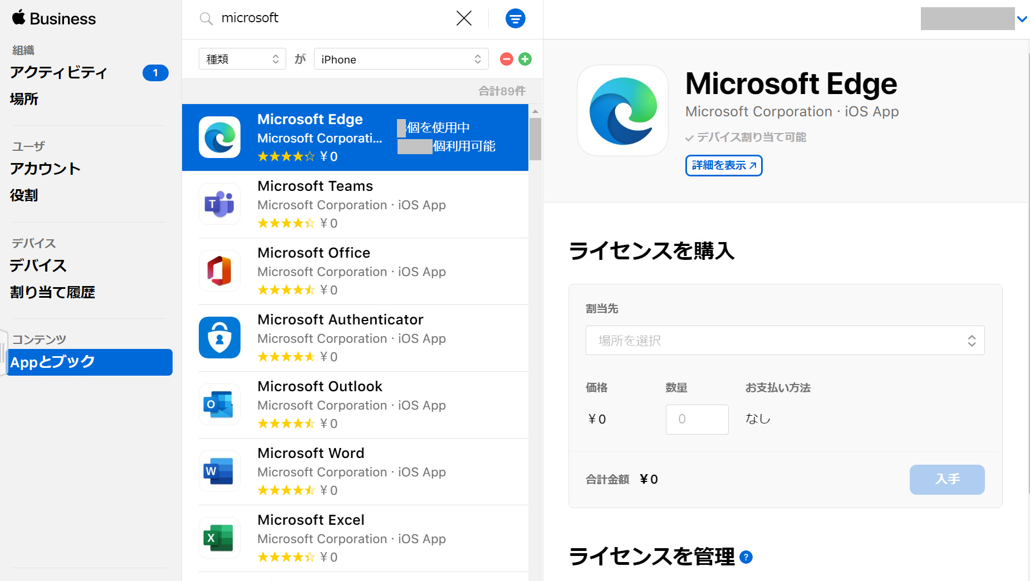1030x581 pixels.
Task: Click the Microsoft Office app icon
Action: (219, 271)
